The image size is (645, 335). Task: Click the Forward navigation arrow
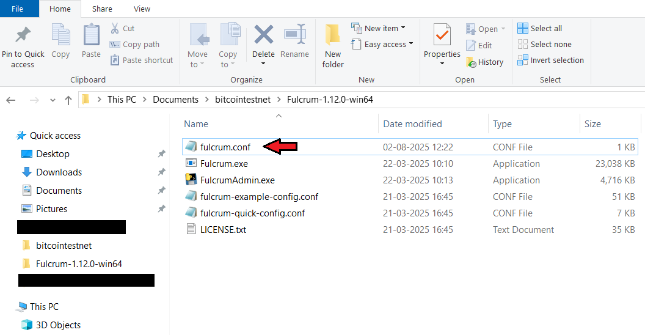tap(34, 100)
